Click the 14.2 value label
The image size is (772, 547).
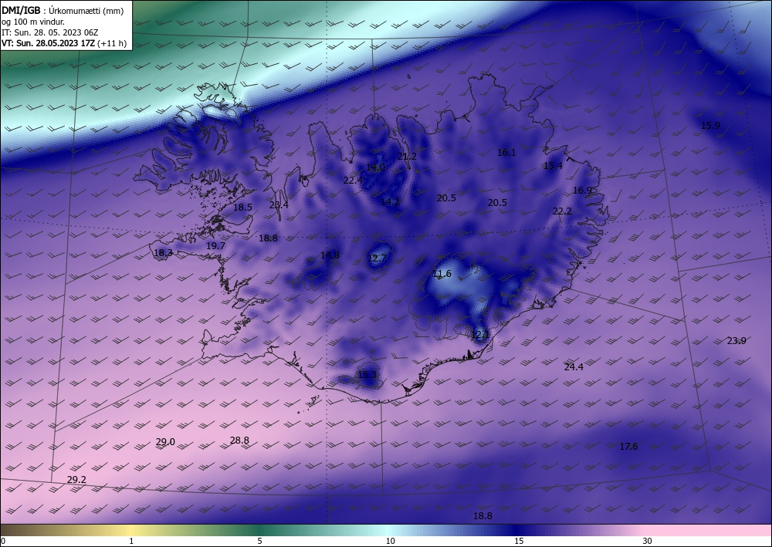pos(390,201)
